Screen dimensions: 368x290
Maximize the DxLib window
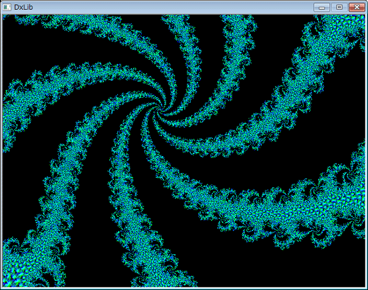coord(339,7)
